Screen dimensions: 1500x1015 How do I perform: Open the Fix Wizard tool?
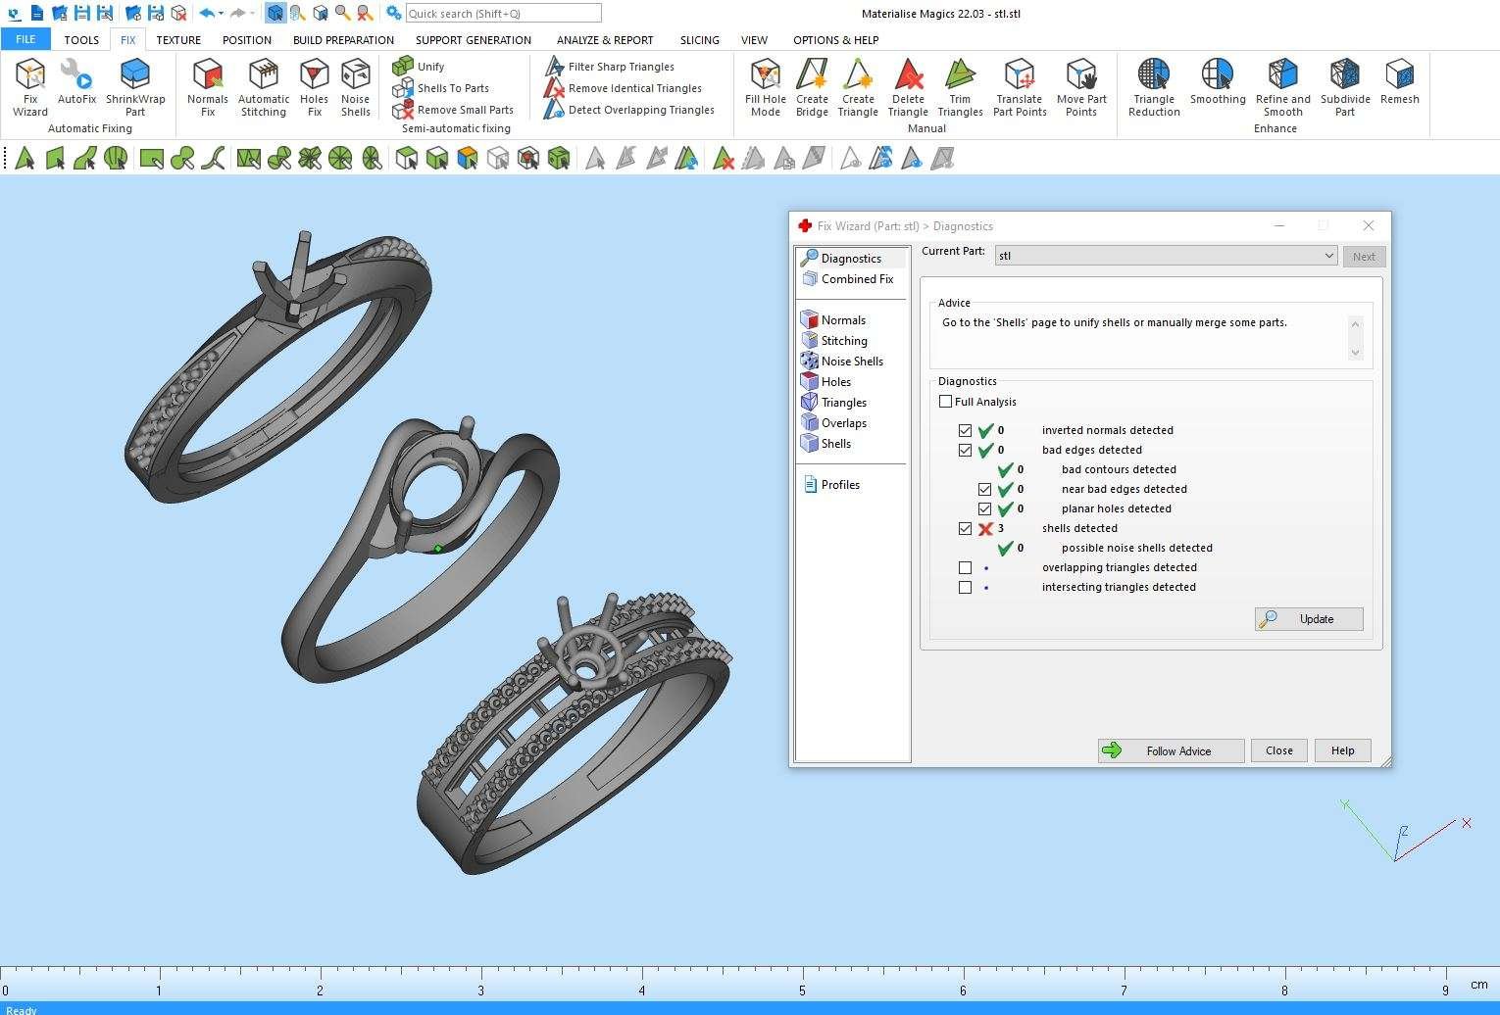click(30, 86)
